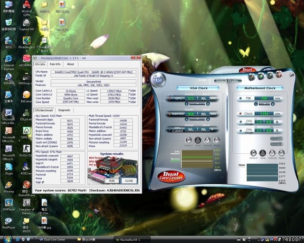Open the Winamp desktop icon

click(x=9, y=187)
